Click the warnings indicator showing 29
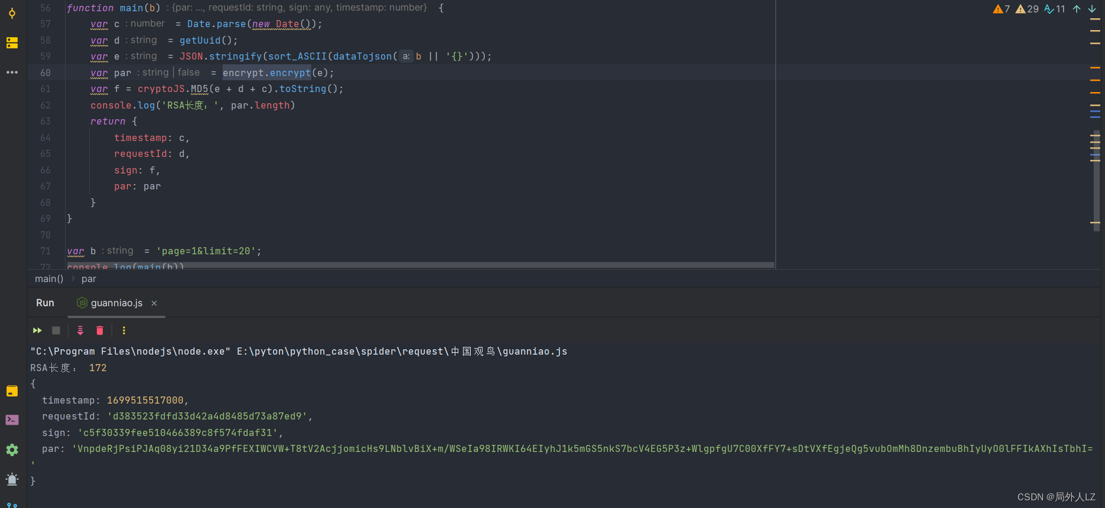1105x508 pixels. [x=1027, y=9]
